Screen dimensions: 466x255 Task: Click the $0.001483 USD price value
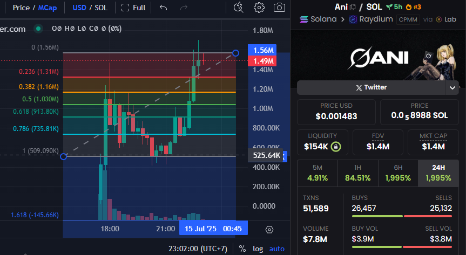point(336,116)
